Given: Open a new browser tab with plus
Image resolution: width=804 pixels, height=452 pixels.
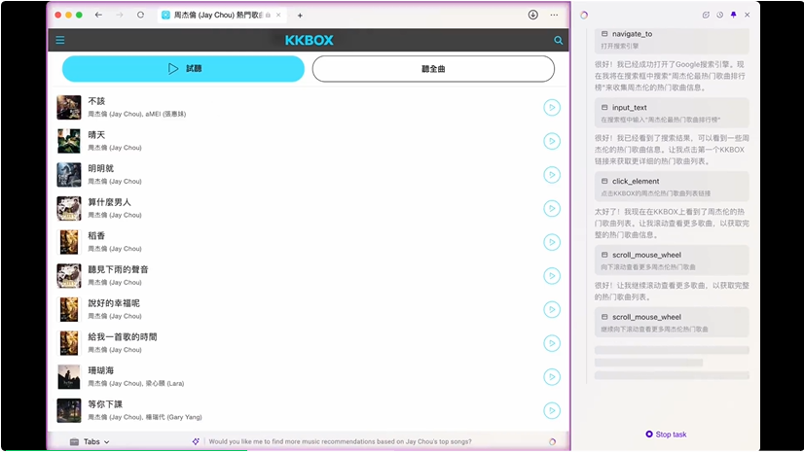Looking at the screenshot, I should point(300,16).
